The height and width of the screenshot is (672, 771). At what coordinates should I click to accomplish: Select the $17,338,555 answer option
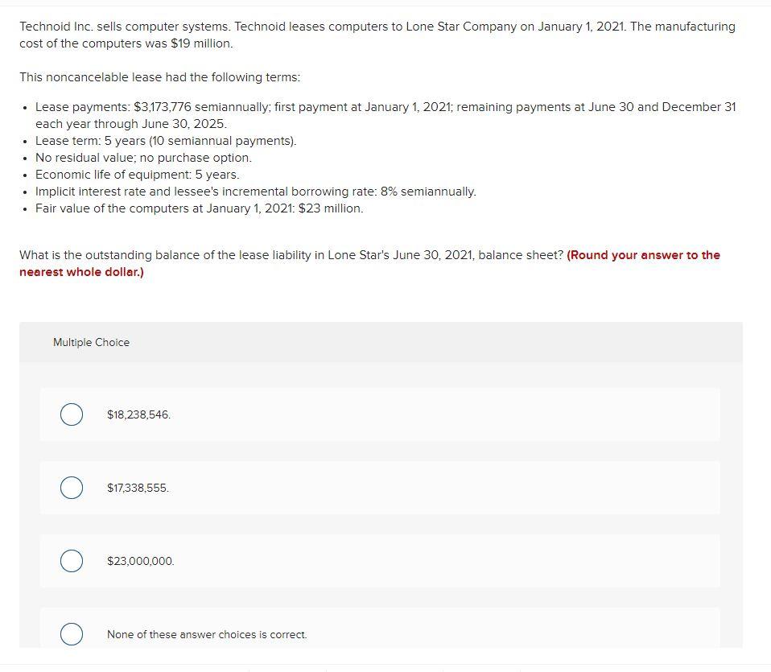point(138,488)
